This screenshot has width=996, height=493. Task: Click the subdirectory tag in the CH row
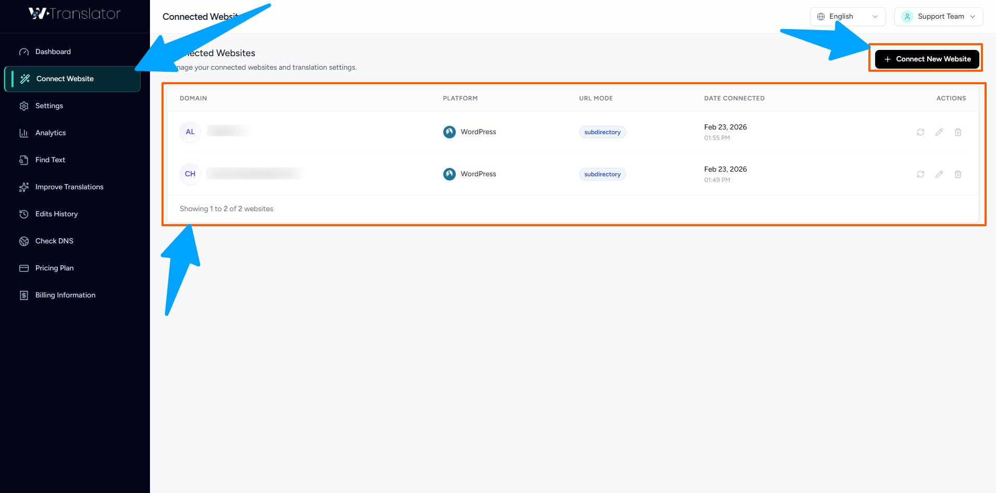(602, 174)
